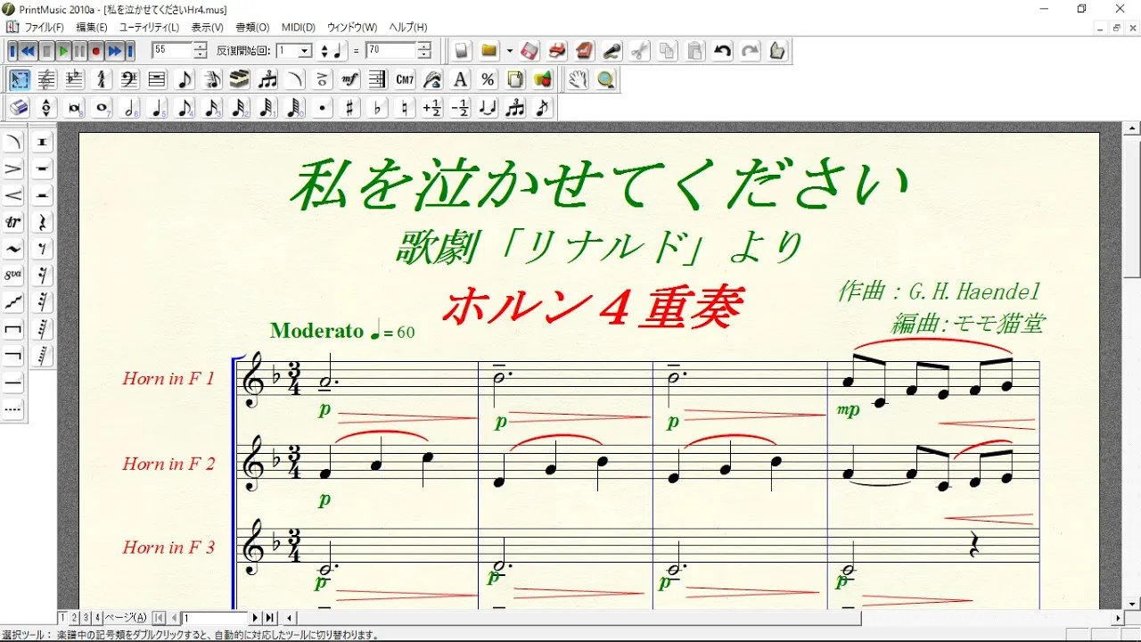Select the glissando smart shape
1141x642 pixels.
point(13,302)
